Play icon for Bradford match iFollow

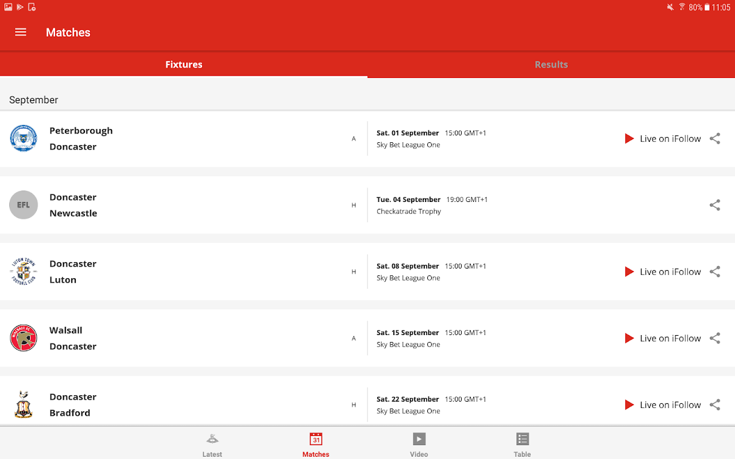point(629,404)
